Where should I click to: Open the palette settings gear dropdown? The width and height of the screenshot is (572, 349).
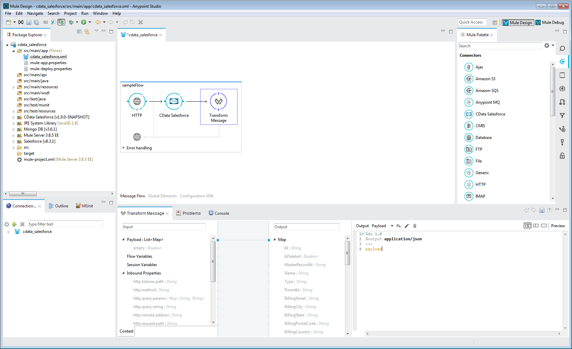click(549, 46)
